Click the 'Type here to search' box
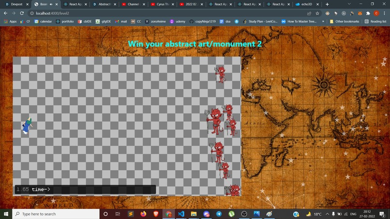Image resolution: width=390 pixels, height=219 pixels. [56, 214]
